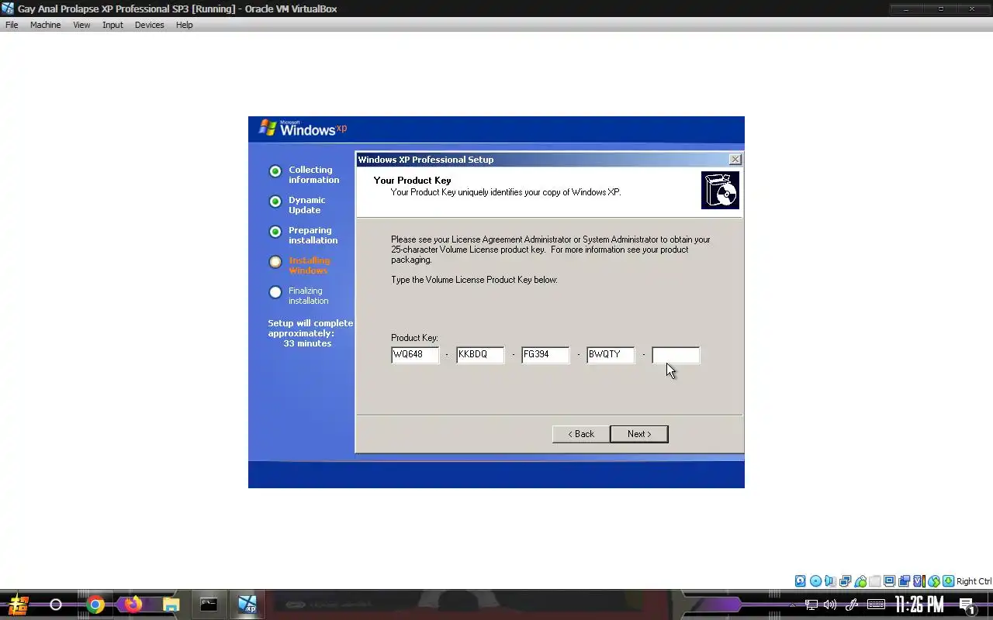
Task: Open the View menu
Action: click(81, 25)
